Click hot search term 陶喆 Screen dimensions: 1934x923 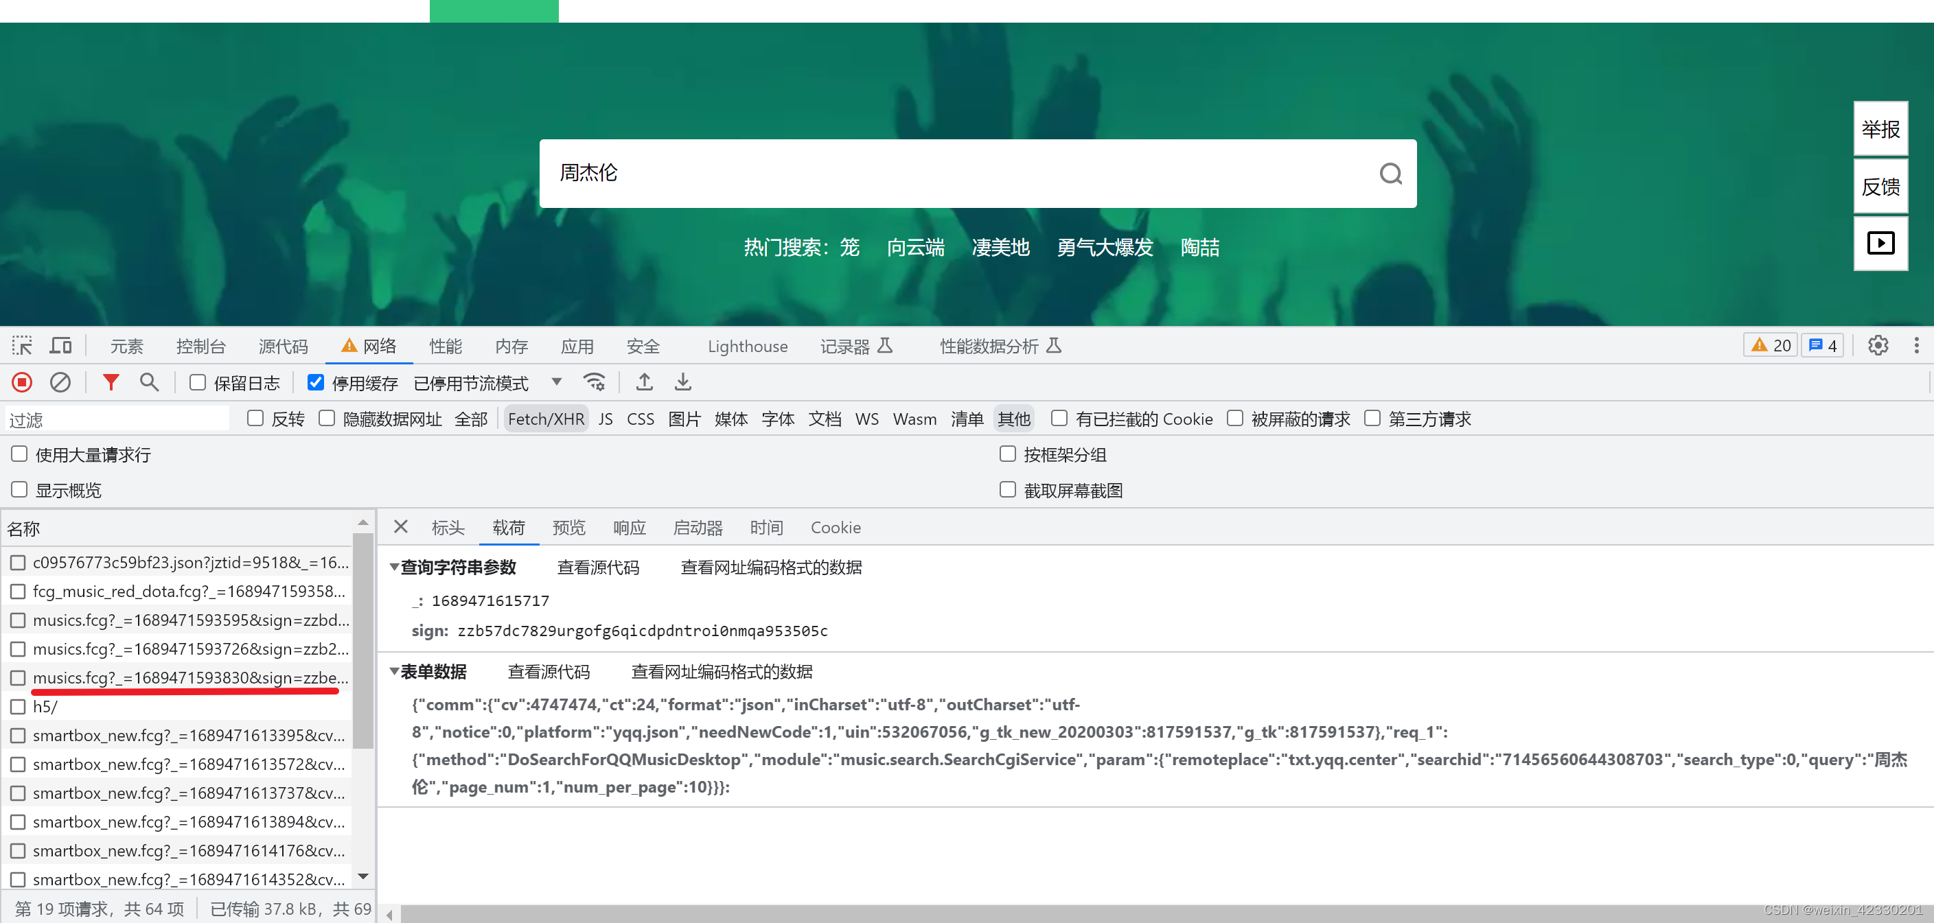coord(1199,247)
